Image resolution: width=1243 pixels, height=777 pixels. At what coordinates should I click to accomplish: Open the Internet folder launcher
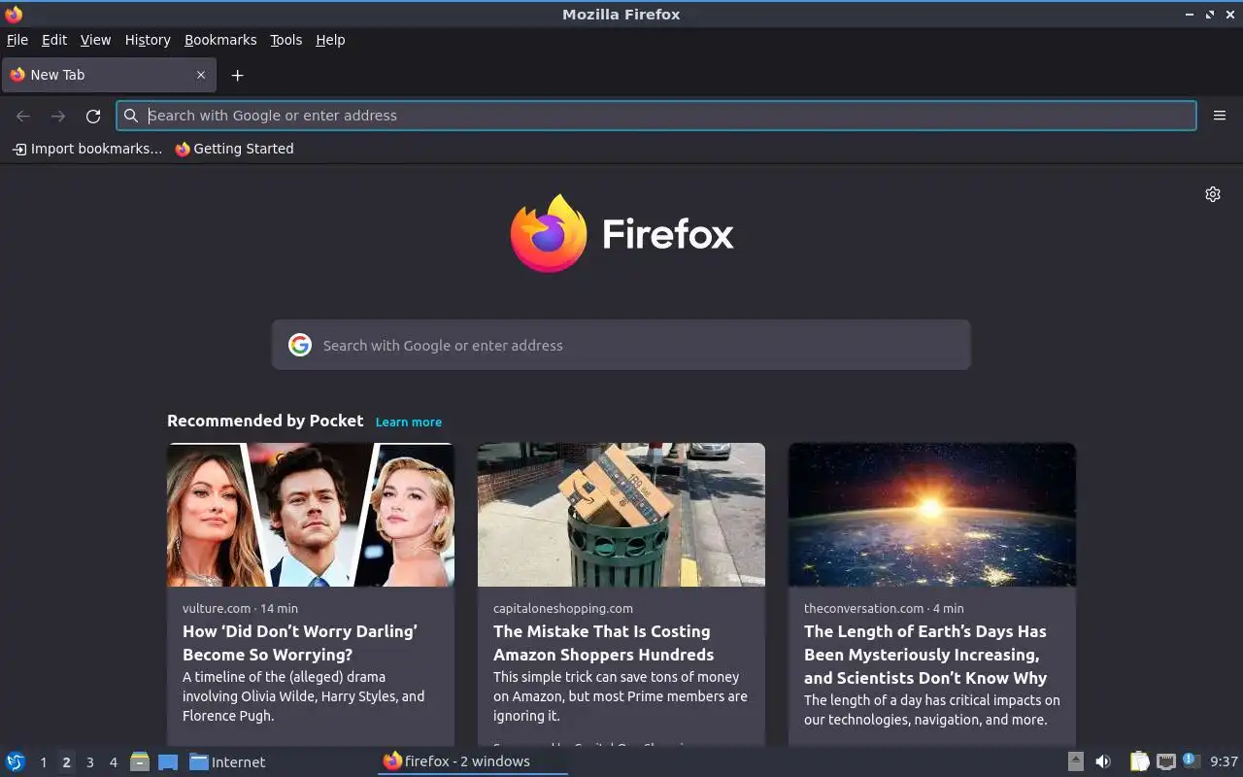point(227,761)
